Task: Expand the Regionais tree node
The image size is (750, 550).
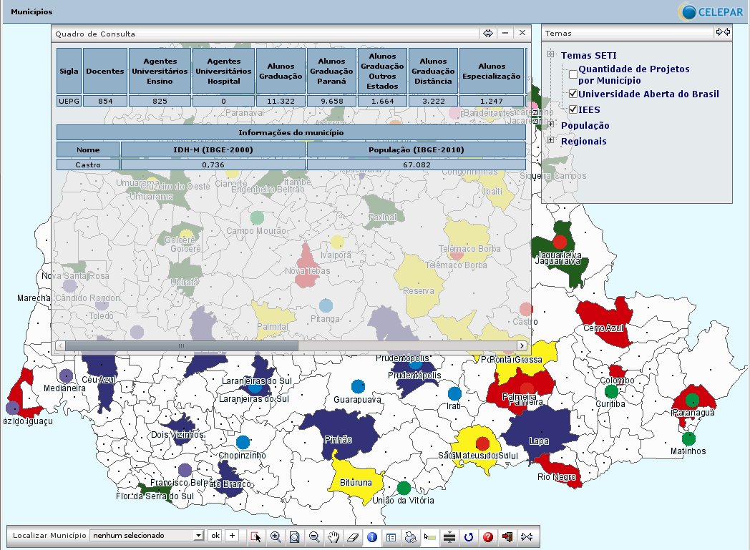Action: (551, 141)
